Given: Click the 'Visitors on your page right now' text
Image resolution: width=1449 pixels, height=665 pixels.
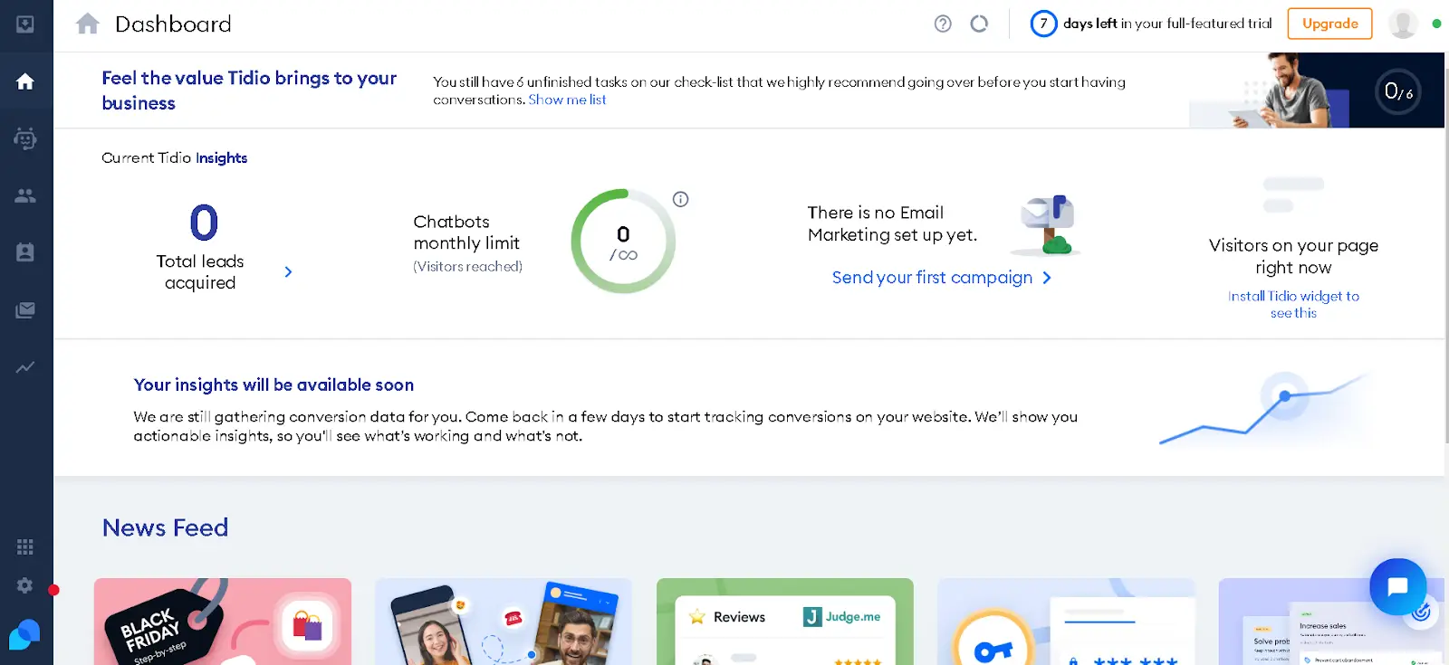Looking at the screenshot, I should (1293, 256).
